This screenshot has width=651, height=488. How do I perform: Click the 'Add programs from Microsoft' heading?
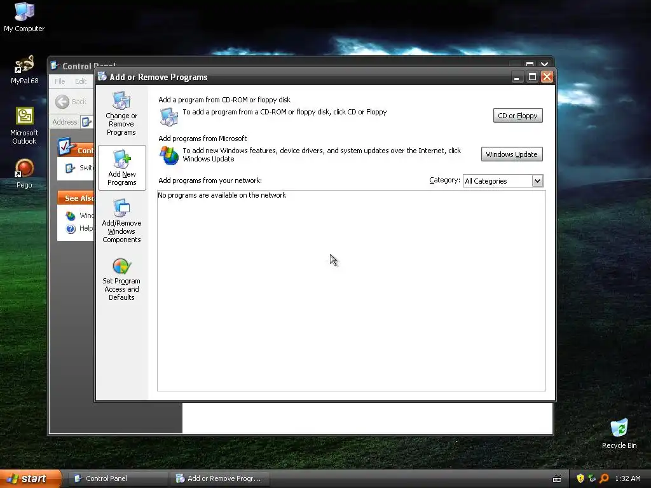203,139
